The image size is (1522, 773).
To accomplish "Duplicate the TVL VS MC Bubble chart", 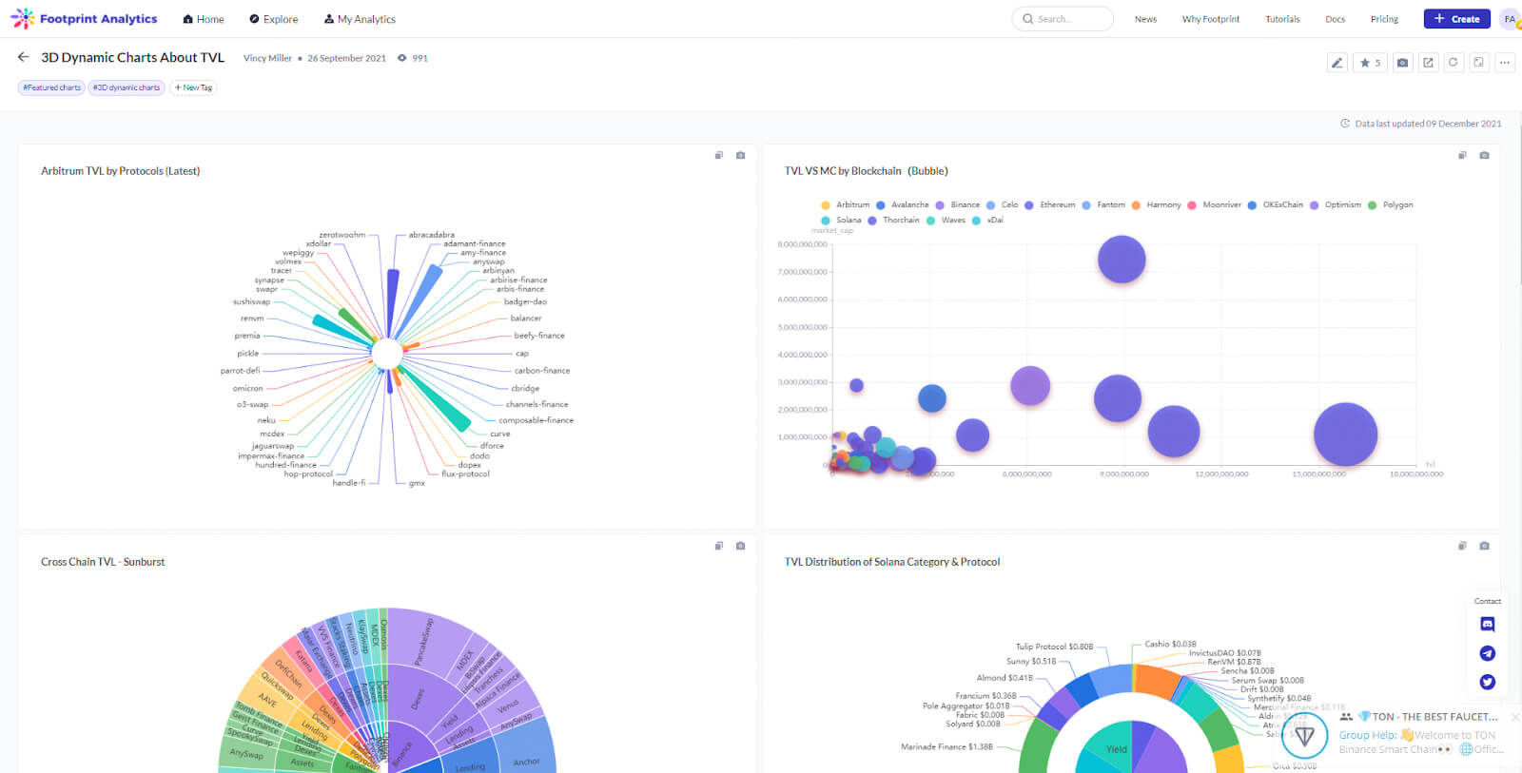I will point(1462,155).
